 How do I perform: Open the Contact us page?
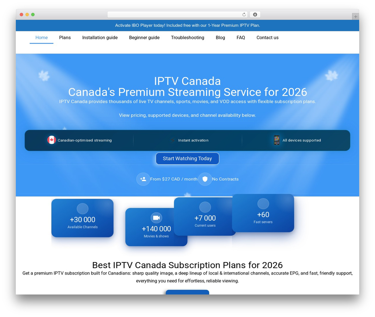(267, 38)
